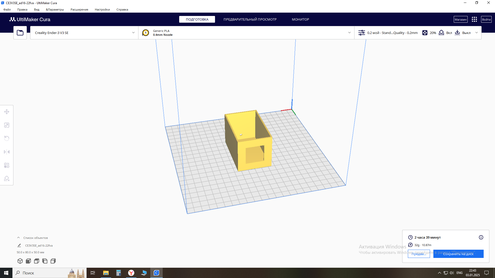The height and width of the screenshot is (278, 495).
Task: Click the 'Магазин' marketplace button
Action: [x=460, y=19]
